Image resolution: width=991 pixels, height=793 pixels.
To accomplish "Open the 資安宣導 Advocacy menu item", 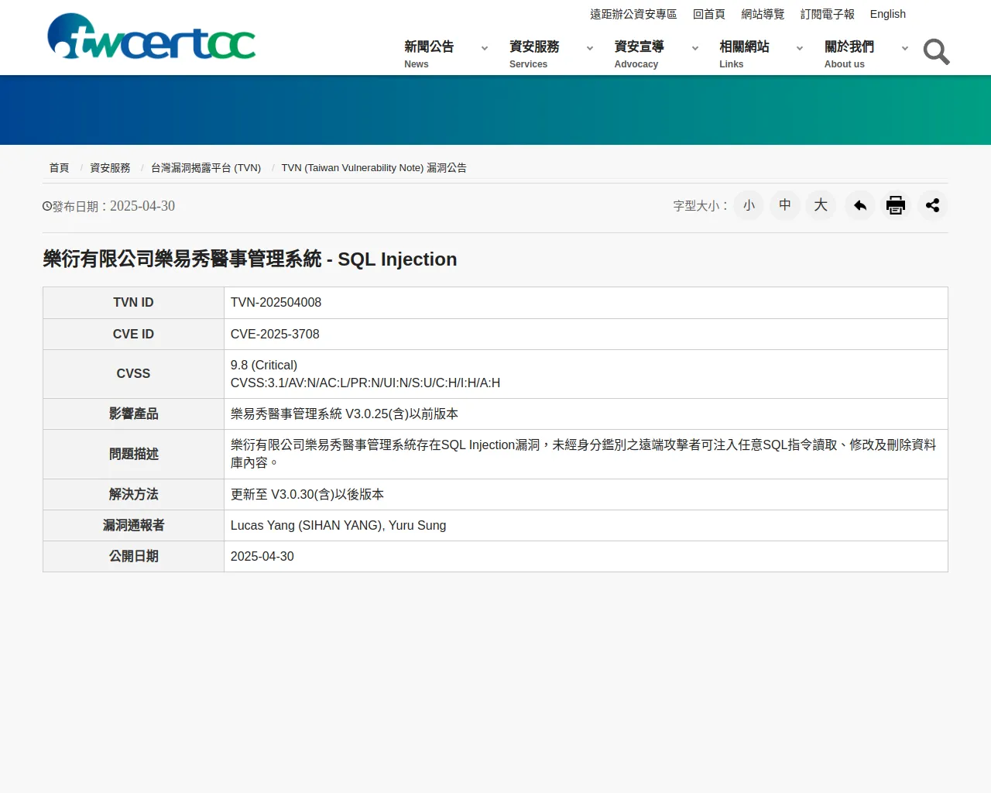I will 639,54.
